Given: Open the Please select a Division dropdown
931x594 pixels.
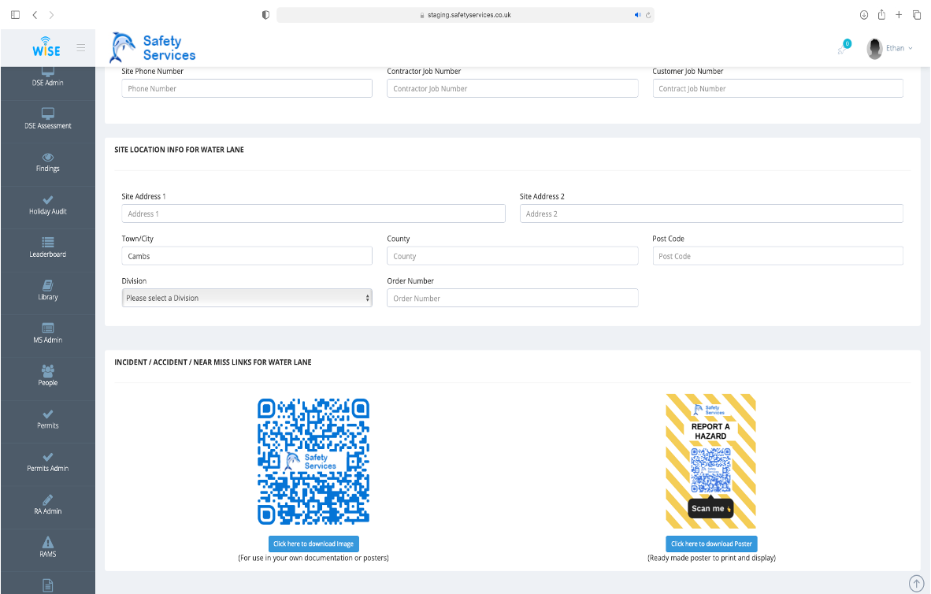Looking at the screenshot, I should click(x=247, y=299).
